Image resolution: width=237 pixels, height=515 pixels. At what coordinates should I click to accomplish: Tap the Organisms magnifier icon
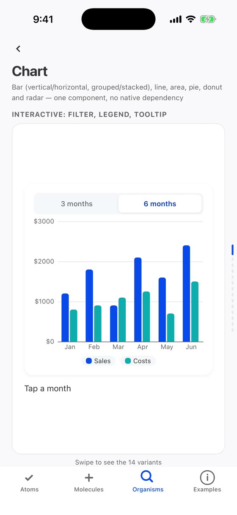pos(147,477)
